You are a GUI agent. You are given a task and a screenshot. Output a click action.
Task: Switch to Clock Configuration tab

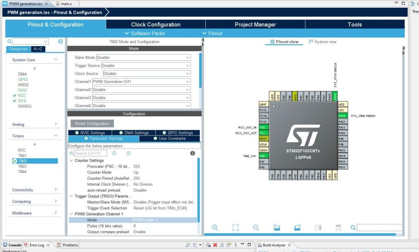pos(156,24)
